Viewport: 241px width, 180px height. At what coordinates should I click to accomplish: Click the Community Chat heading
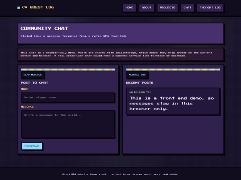[44, 28]
